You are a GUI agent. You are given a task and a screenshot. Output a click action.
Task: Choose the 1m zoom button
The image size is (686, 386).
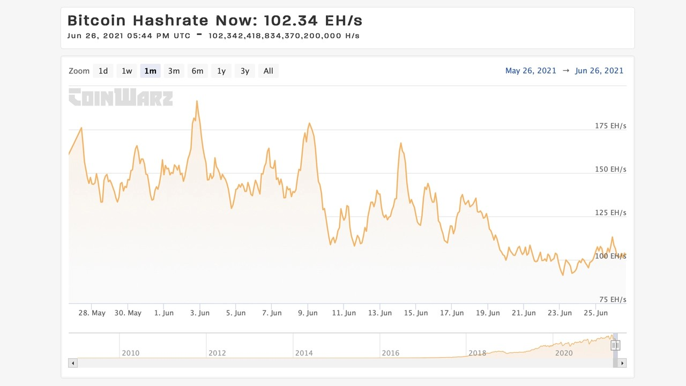click(150, 71)
